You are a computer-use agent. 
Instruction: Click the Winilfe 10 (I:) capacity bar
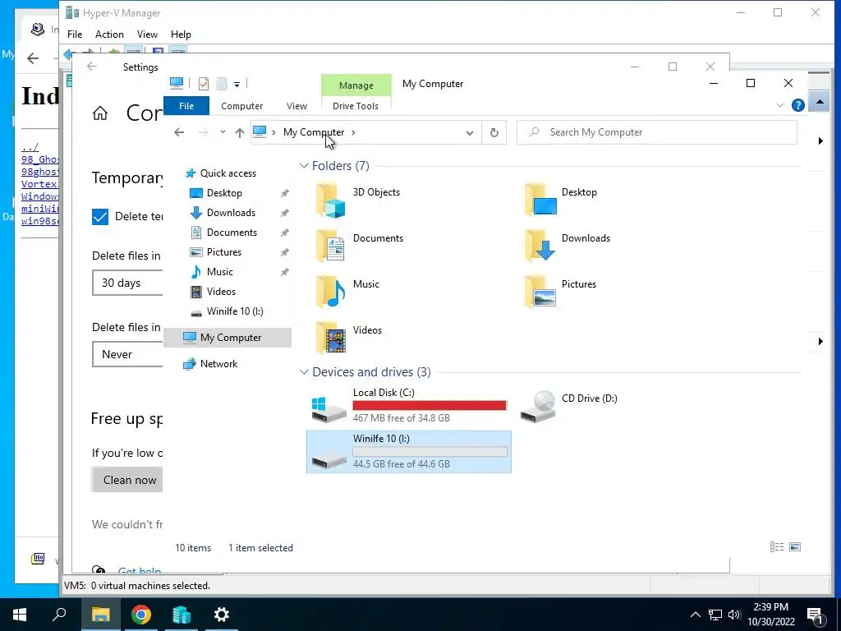(x=430, y=452)
